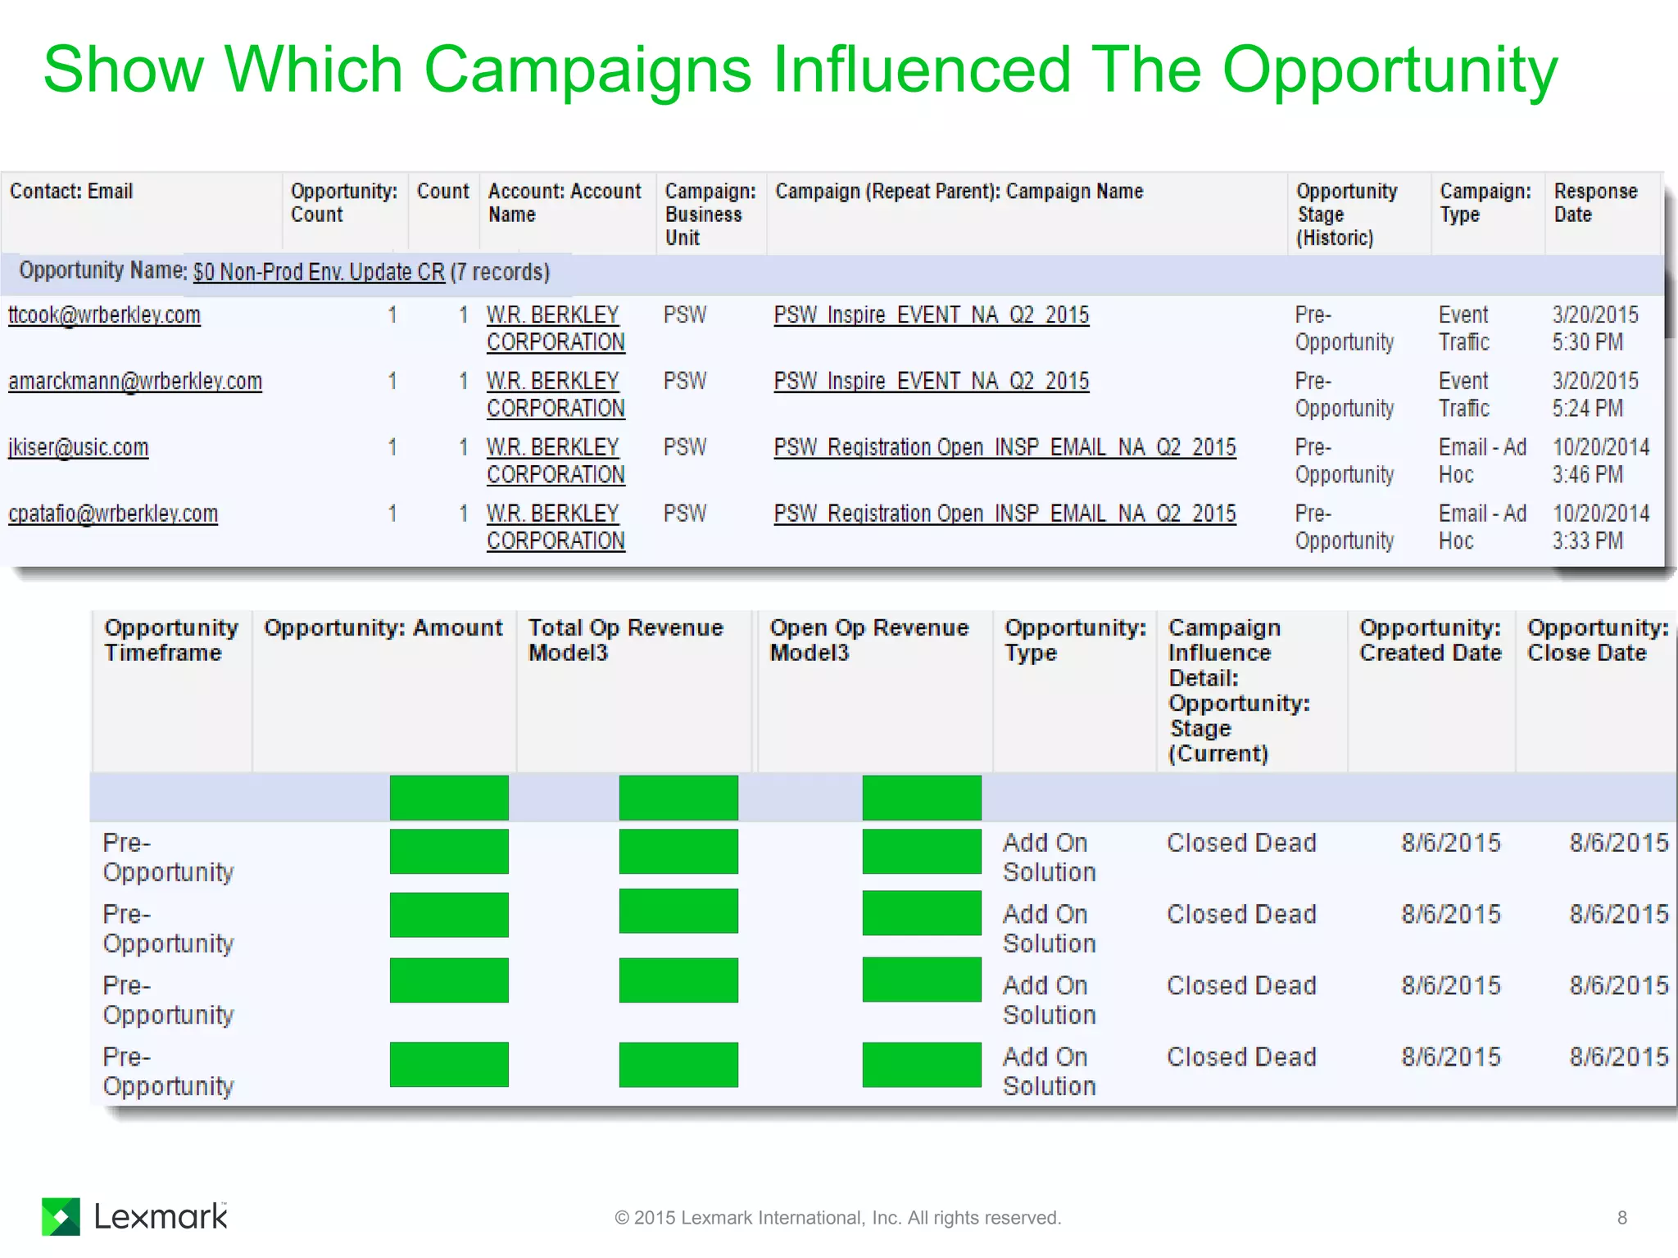Click the 10/20/2014 3:46 PM response date
1678x1258 pixels.
point(1601,461)
